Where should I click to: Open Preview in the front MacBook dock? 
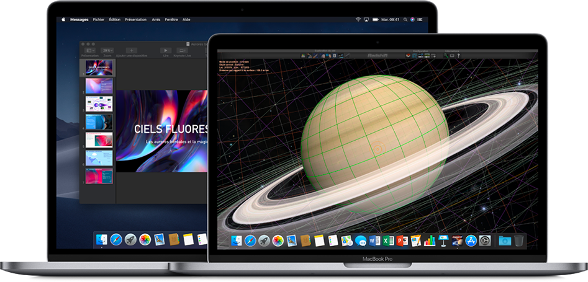[x=292, y=240]
